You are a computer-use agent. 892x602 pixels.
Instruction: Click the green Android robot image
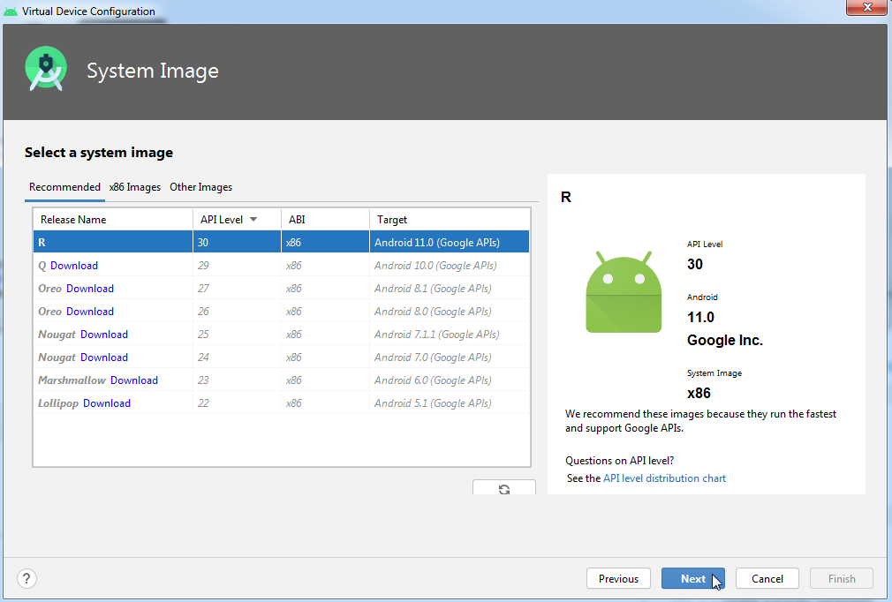coord(624,291)
